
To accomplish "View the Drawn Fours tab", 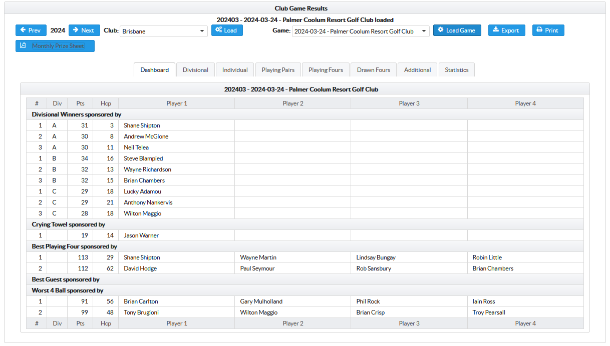I will [x=373, y=70].
